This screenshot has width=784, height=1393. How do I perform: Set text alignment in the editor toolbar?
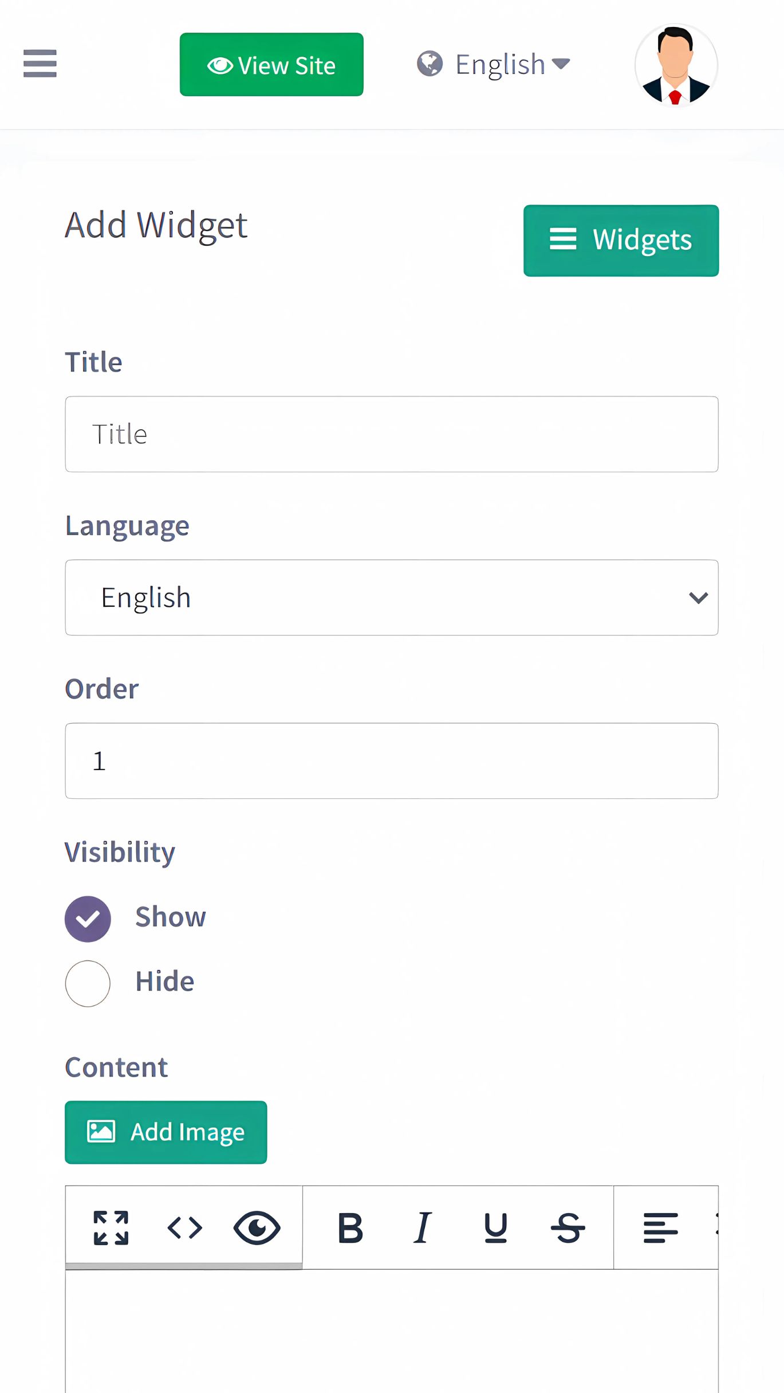(660, 1228)
